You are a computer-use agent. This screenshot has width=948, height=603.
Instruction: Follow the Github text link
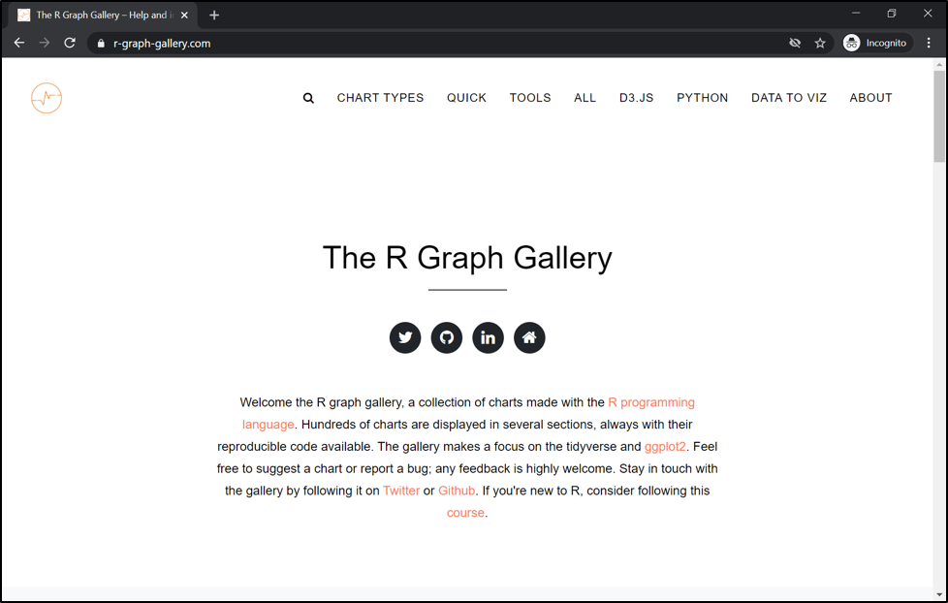(x=457, y=491)
